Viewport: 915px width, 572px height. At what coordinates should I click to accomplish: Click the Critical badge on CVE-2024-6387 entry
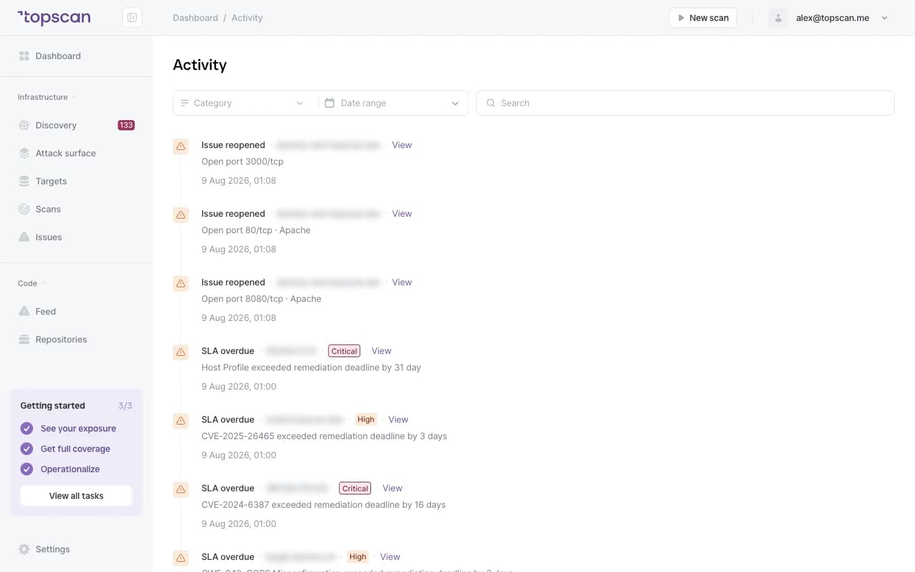point(355,488)
